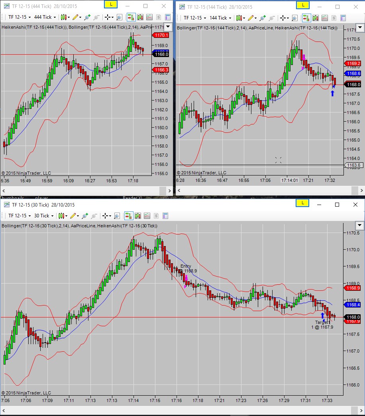The width and height of the screenshot is (365, 416).
Task: Click yellow L link button in 30 Tick window
Action: [302, 203]
